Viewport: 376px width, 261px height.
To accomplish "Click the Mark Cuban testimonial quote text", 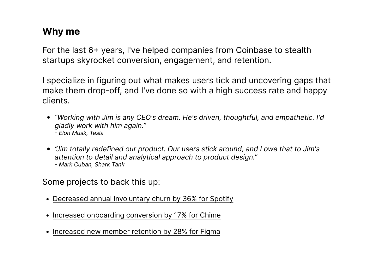I will click(187, 153).
